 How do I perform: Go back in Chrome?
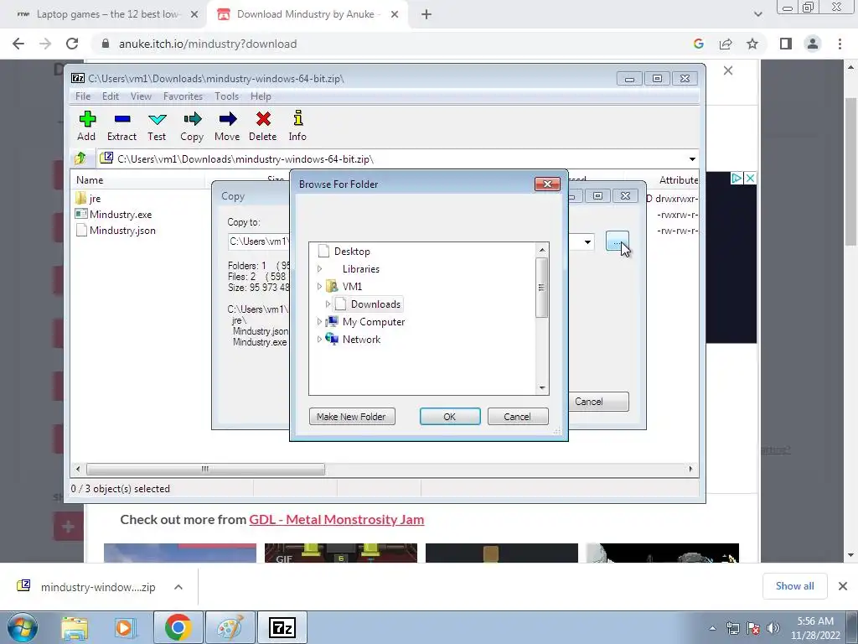18,44
